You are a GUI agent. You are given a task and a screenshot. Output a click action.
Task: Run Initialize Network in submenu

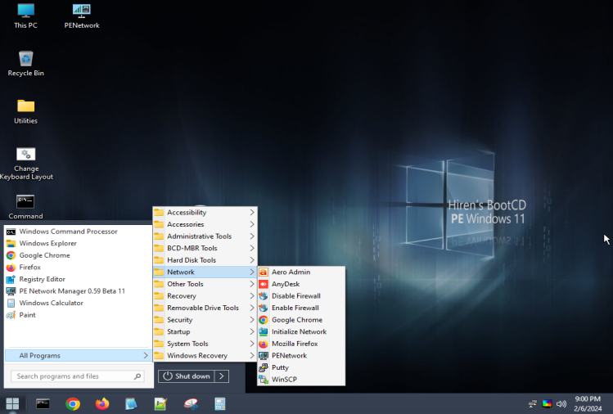click(301, 332)
